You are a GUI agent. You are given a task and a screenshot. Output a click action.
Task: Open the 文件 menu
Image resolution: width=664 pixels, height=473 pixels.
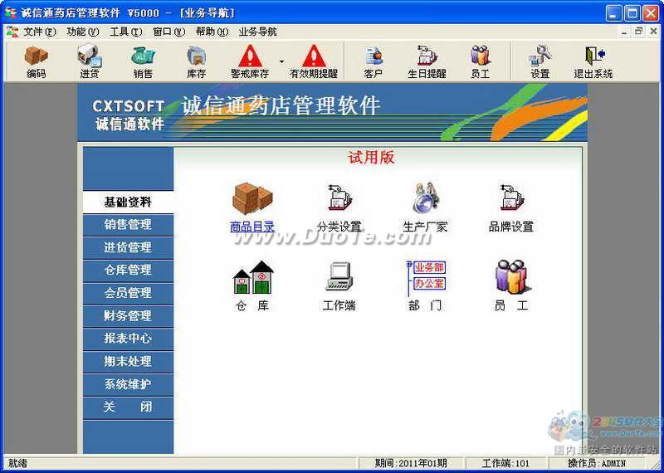(x=39, y=32)
